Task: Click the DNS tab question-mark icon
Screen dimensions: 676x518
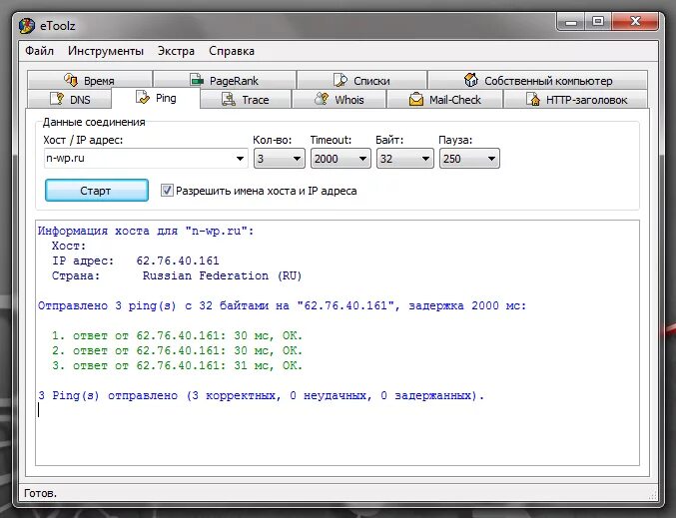Action: pyautogui.click(x=57, y=99)
